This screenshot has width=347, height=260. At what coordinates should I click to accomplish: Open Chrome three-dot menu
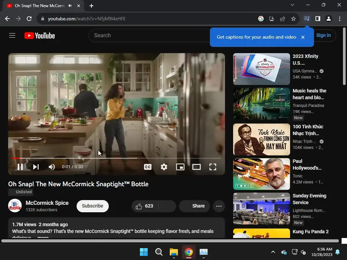point(340,19)
